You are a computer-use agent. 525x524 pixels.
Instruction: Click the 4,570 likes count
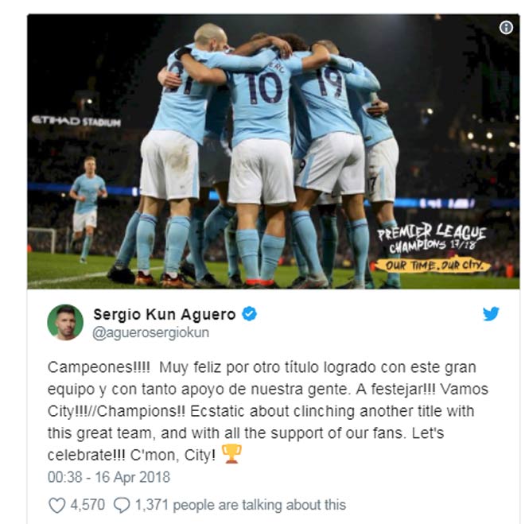click(x=87, y=505)
